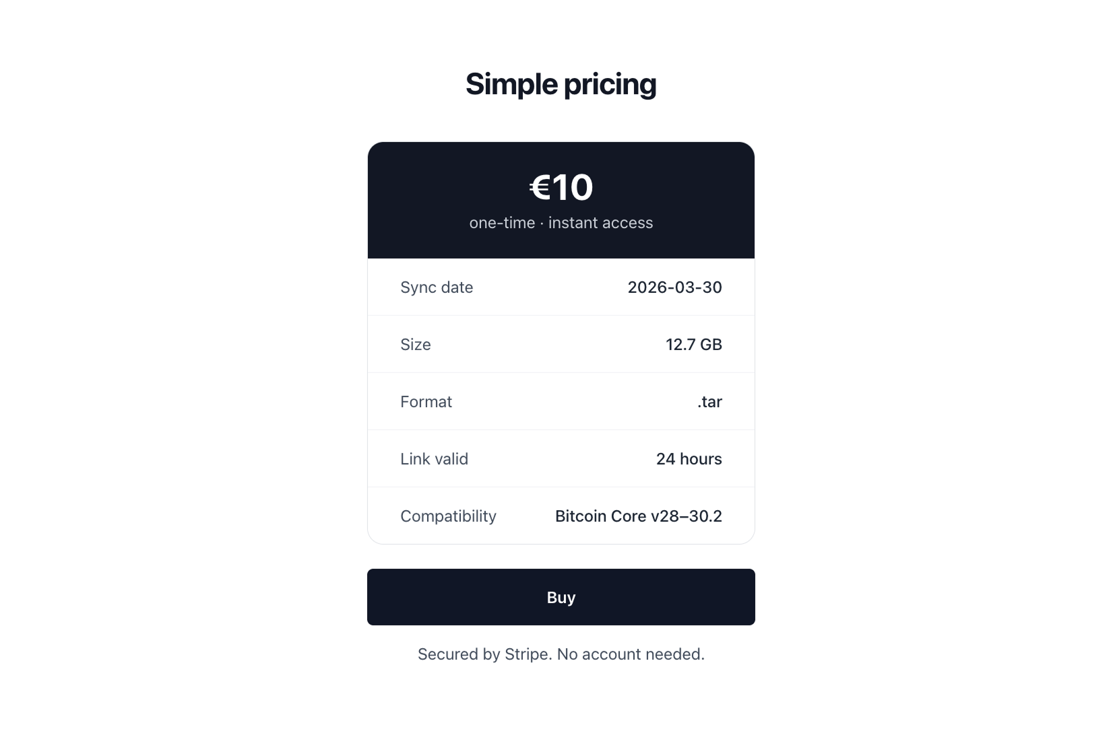Image resolution: width=1113 pixels, height=731 pixels.
Task: Click inside the pricing details table
Action: coord(561,401)
